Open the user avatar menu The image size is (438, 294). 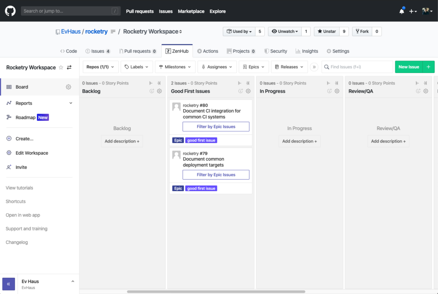pos(427,11)
